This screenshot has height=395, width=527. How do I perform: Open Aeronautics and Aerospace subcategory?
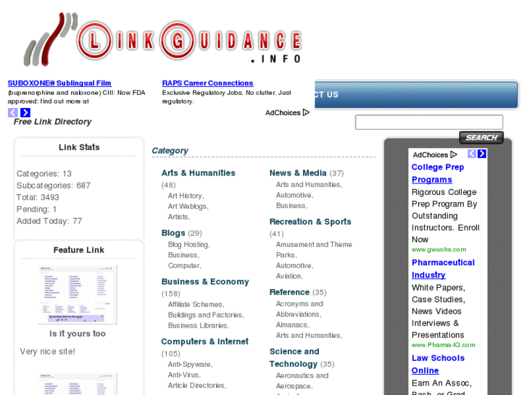pos(302,381)
